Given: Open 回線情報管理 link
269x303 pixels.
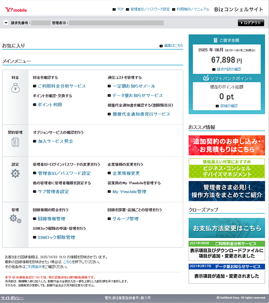Looking at the screenshot, I should 51,219.
